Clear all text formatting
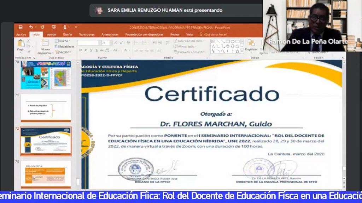 pyautogui.click(x=128, y=43)
